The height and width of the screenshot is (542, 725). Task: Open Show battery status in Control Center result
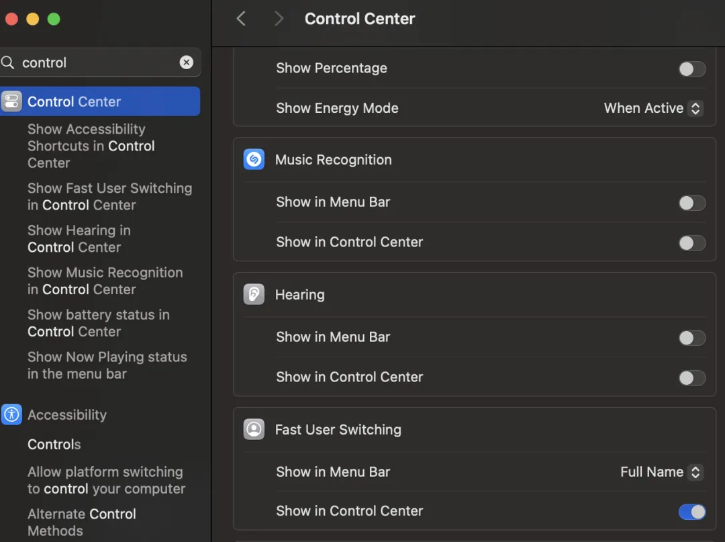point(98,323)
